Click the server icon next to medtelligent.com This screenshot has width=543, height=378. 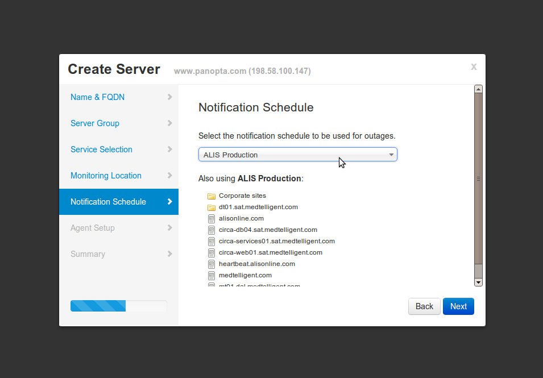[x=211, y=275]
